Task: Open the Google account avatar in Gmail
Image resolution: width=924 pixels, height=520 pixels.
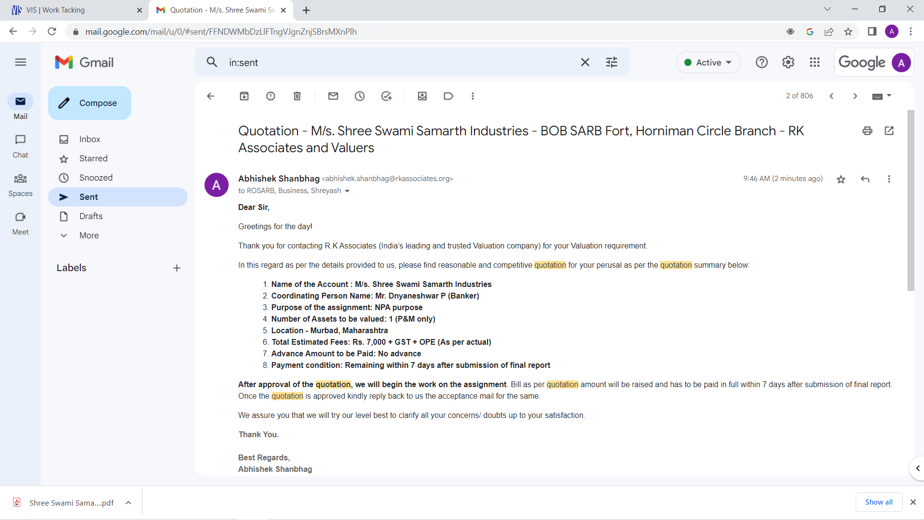Action: click(x=901, y=63)
